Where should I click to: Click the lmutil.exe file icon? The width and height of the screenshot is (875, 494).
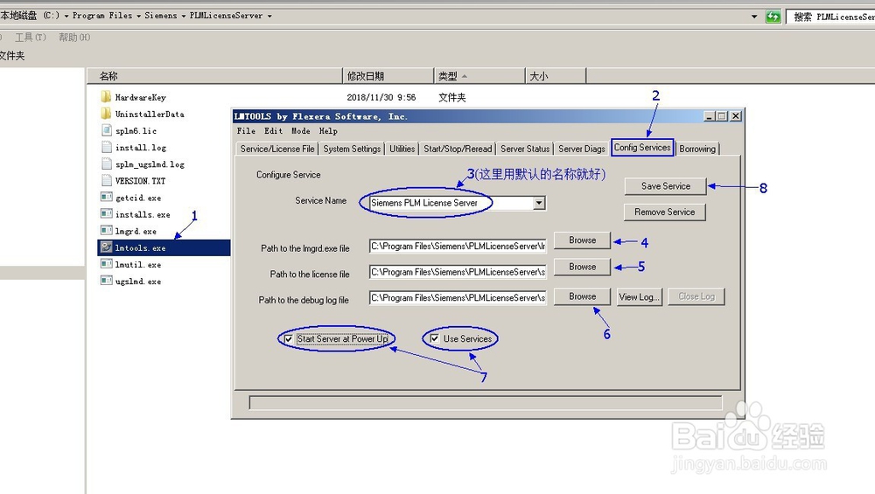pos(107,264)
